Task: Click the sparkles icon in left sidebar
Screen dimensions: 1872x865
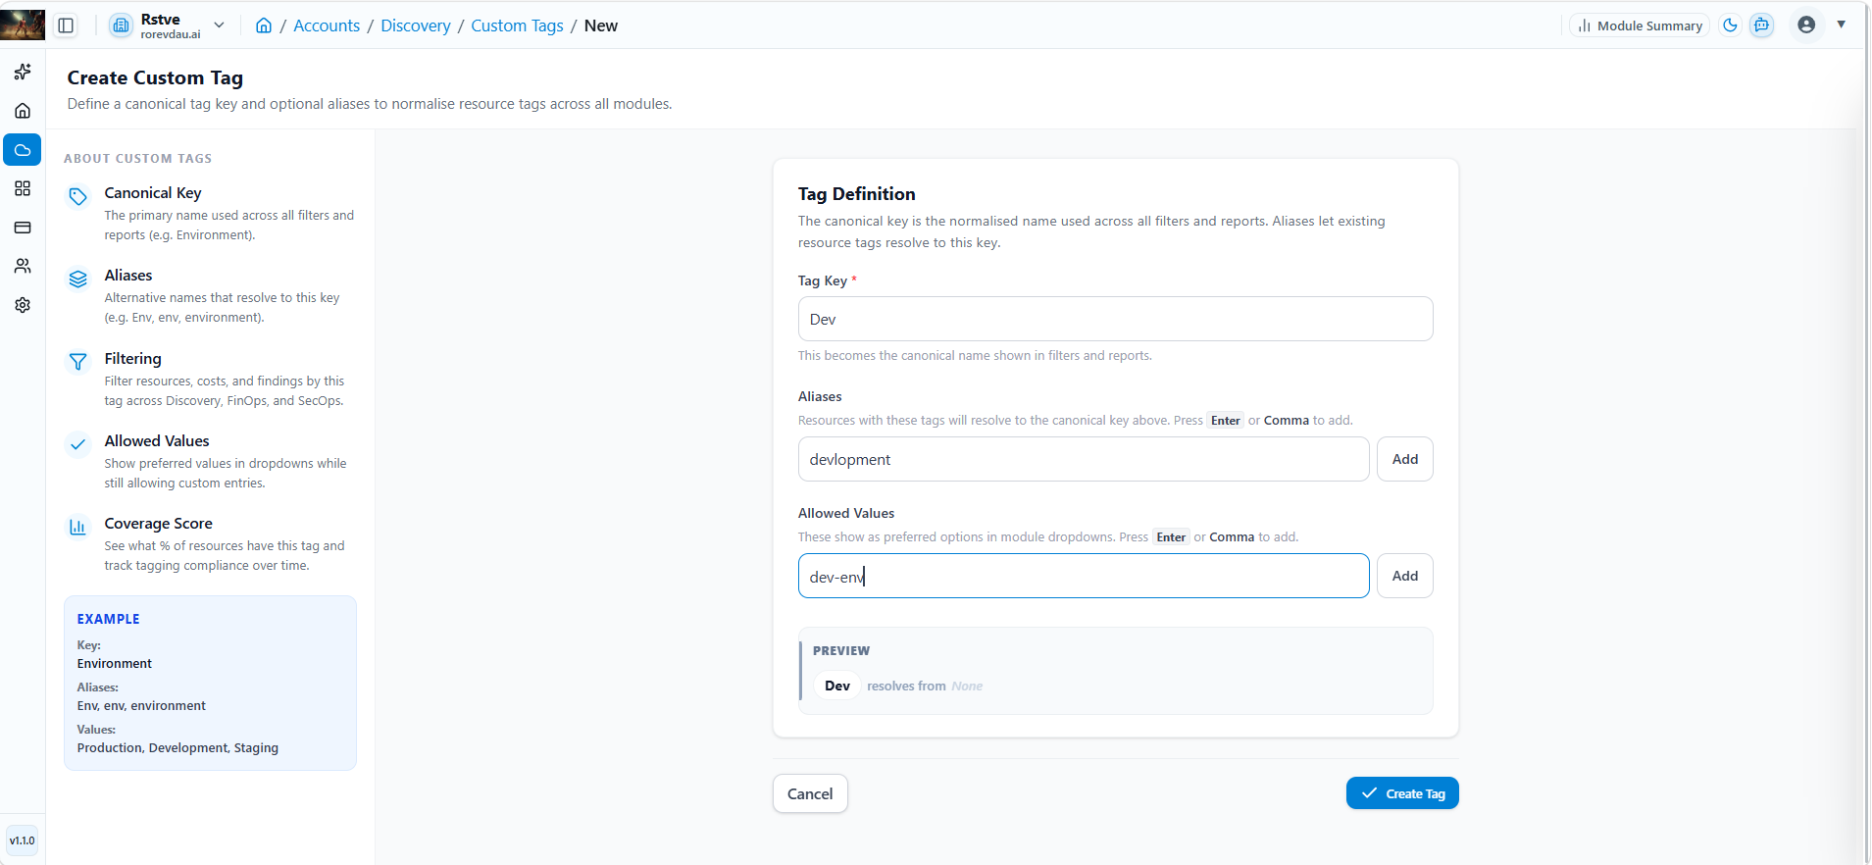Action: click(23, 72)
